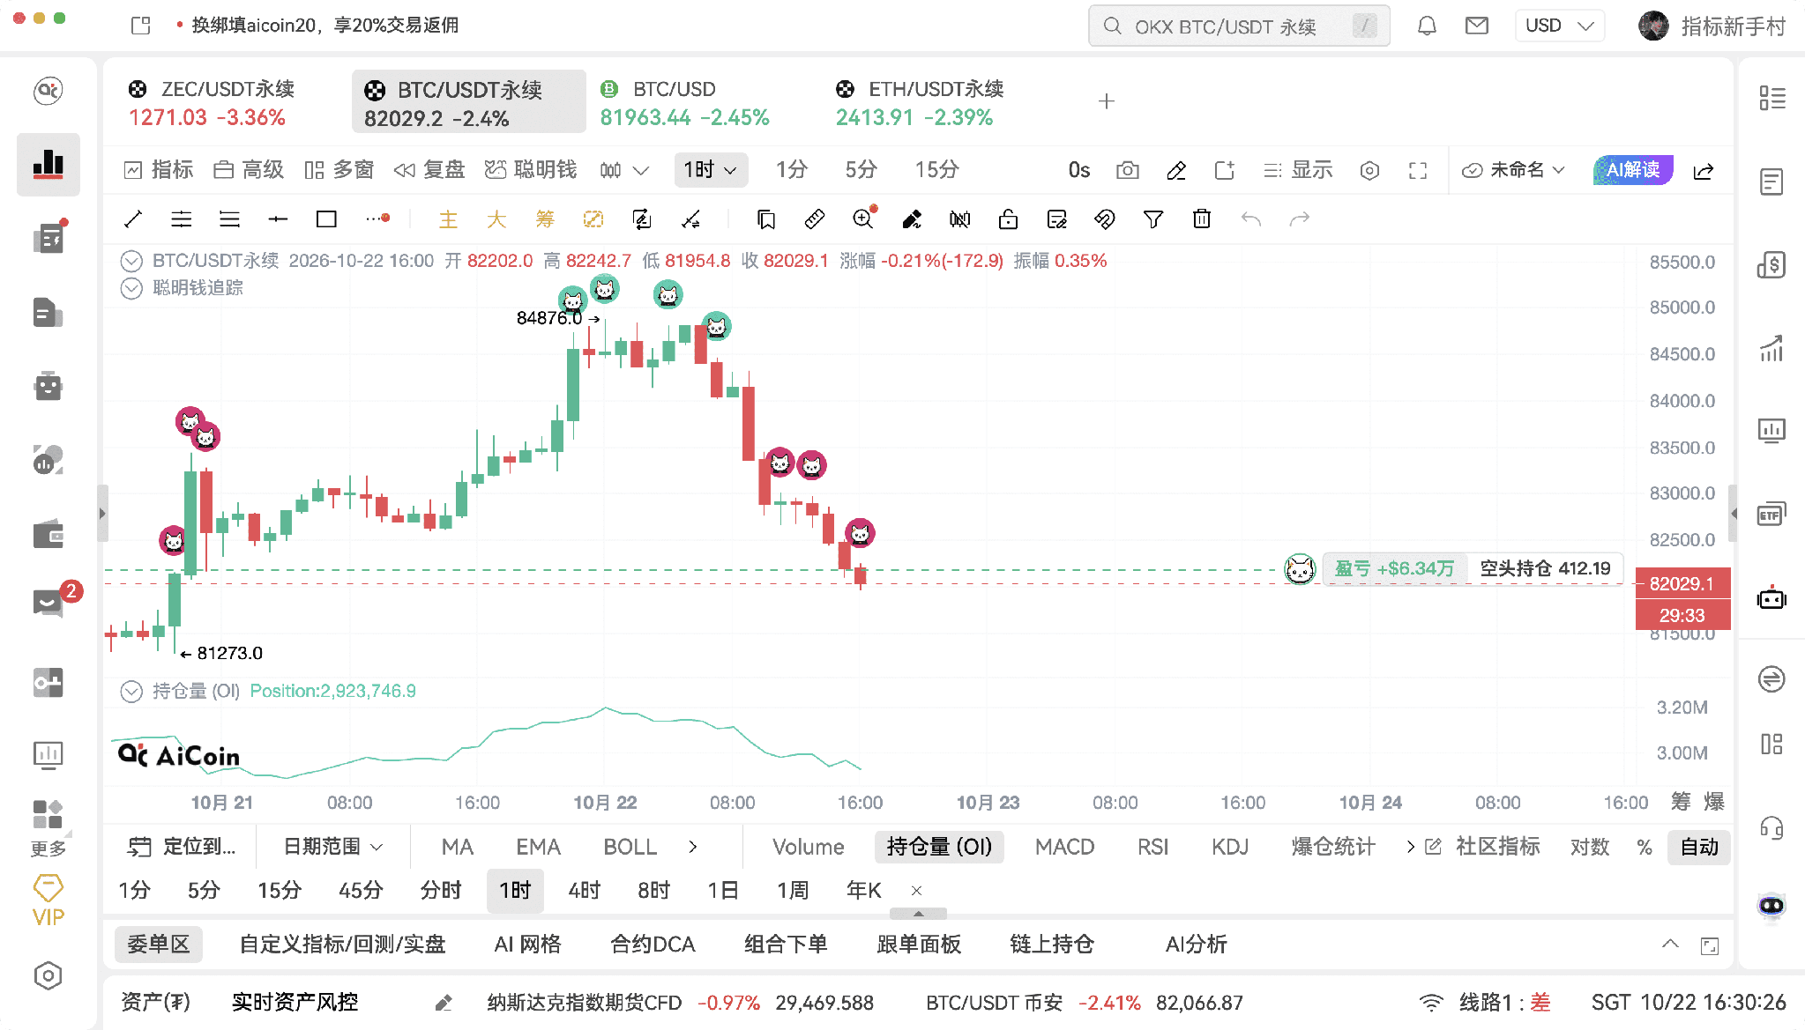Select the rectangle drawing tool
The image size is (1805, 1030).
326,219
